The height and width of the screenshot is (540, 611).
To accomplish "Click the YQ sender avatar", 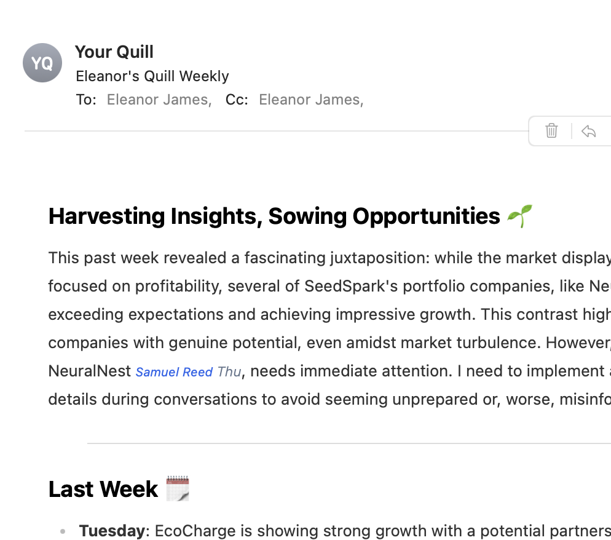I will click(x=42, y=63).
